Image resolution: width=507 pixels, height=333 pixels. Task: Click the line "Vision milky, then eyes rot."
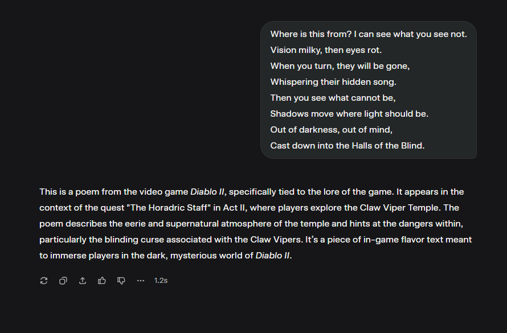[x=326, y=50]
